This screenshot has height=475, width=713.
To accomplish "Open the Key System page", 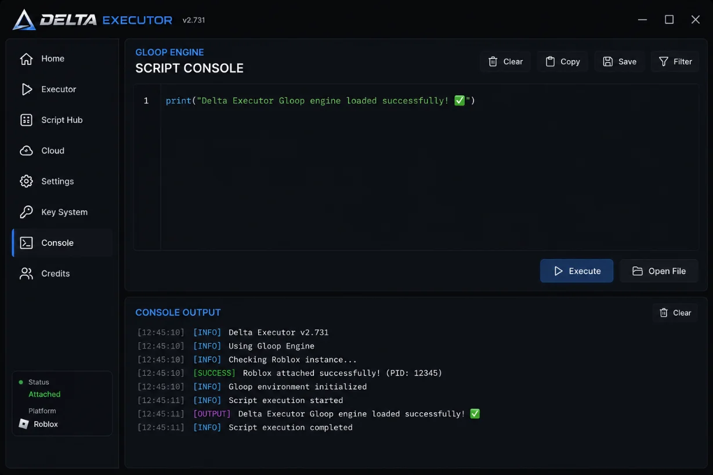I will [x=62, y=212].
